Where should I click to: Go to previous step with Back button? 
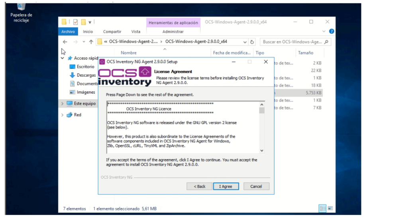click(x=199, y=186)
